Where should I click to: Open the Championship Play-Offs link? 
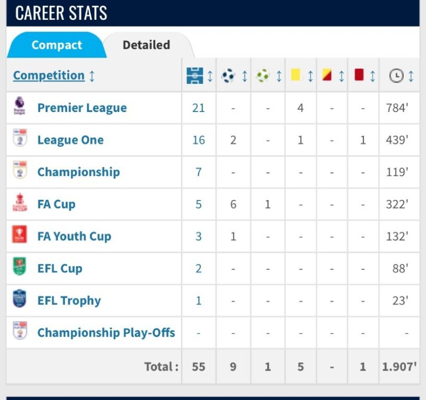(x=106, y=332)
